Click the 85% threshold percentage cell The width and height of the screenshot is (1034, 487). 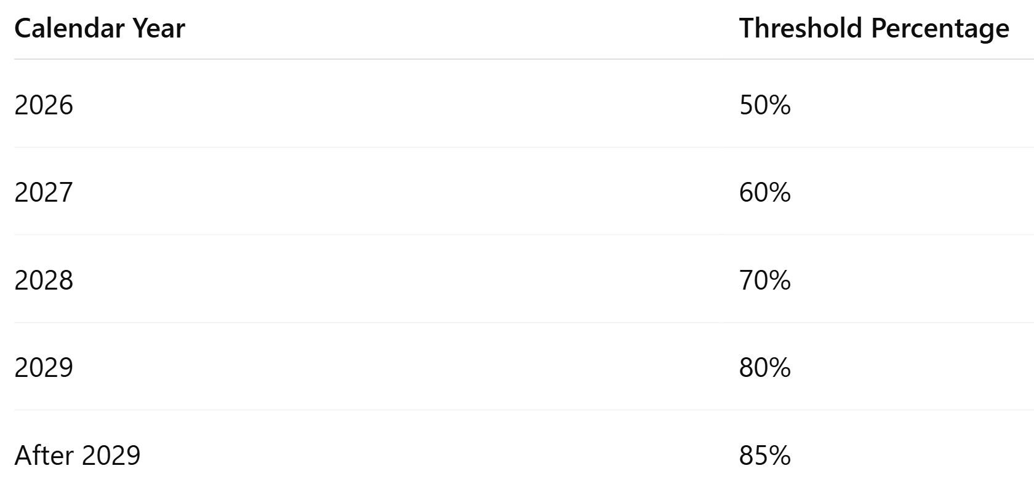[765, 456]
